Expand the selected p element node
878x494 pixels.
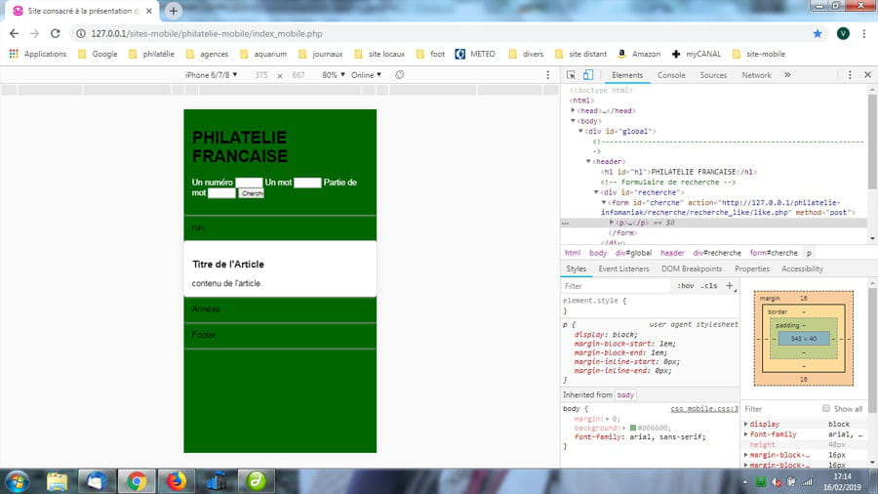click(612, 223)
